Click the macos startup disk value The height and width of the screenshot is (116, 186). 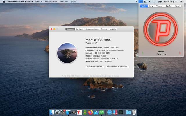click(x=103, y=56)
